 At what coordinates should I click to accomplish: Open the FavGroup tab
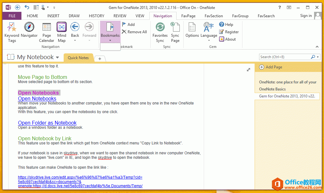(240, 16)
